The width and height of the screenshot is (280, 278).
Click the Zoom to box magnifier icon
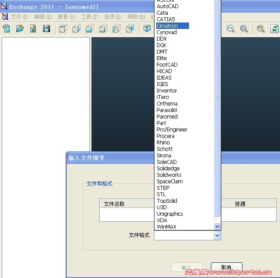coord(244,29)
